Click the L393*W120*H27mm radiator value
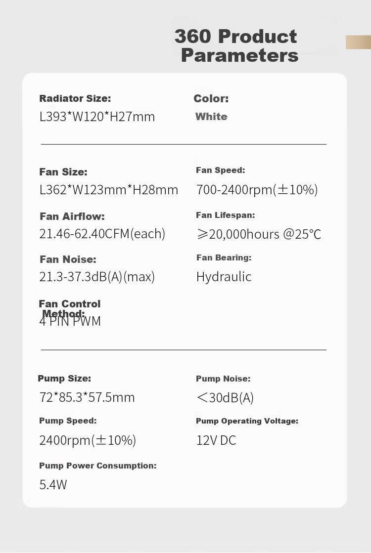Image resolution: width=371 pixels, height=553 pixels. [x=97, y=117]
